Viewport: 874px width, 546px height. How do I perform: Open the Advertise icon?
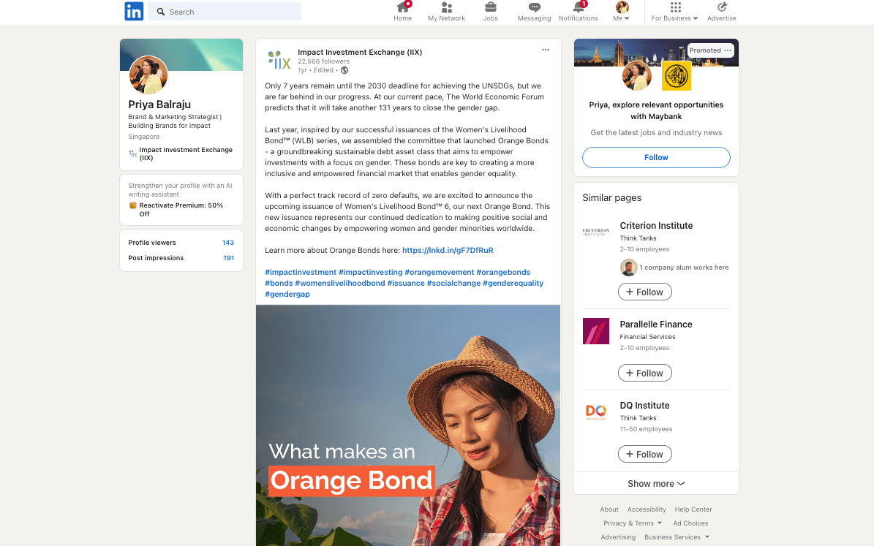tap(722, 7)
